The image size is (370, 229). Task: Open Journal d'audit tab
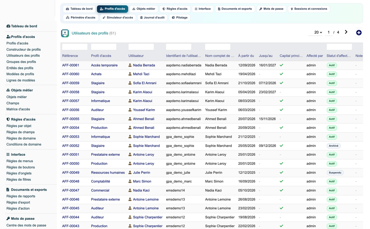152,18
